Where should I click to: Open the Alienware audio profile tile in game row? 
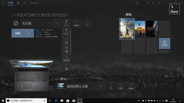tap(66, 23)
